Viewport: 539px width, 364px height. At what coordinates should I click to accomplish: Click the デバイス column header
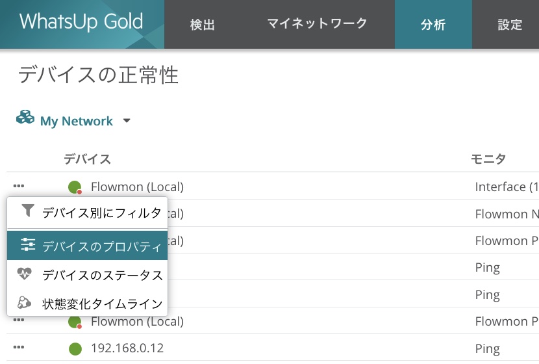coord(87,159)
